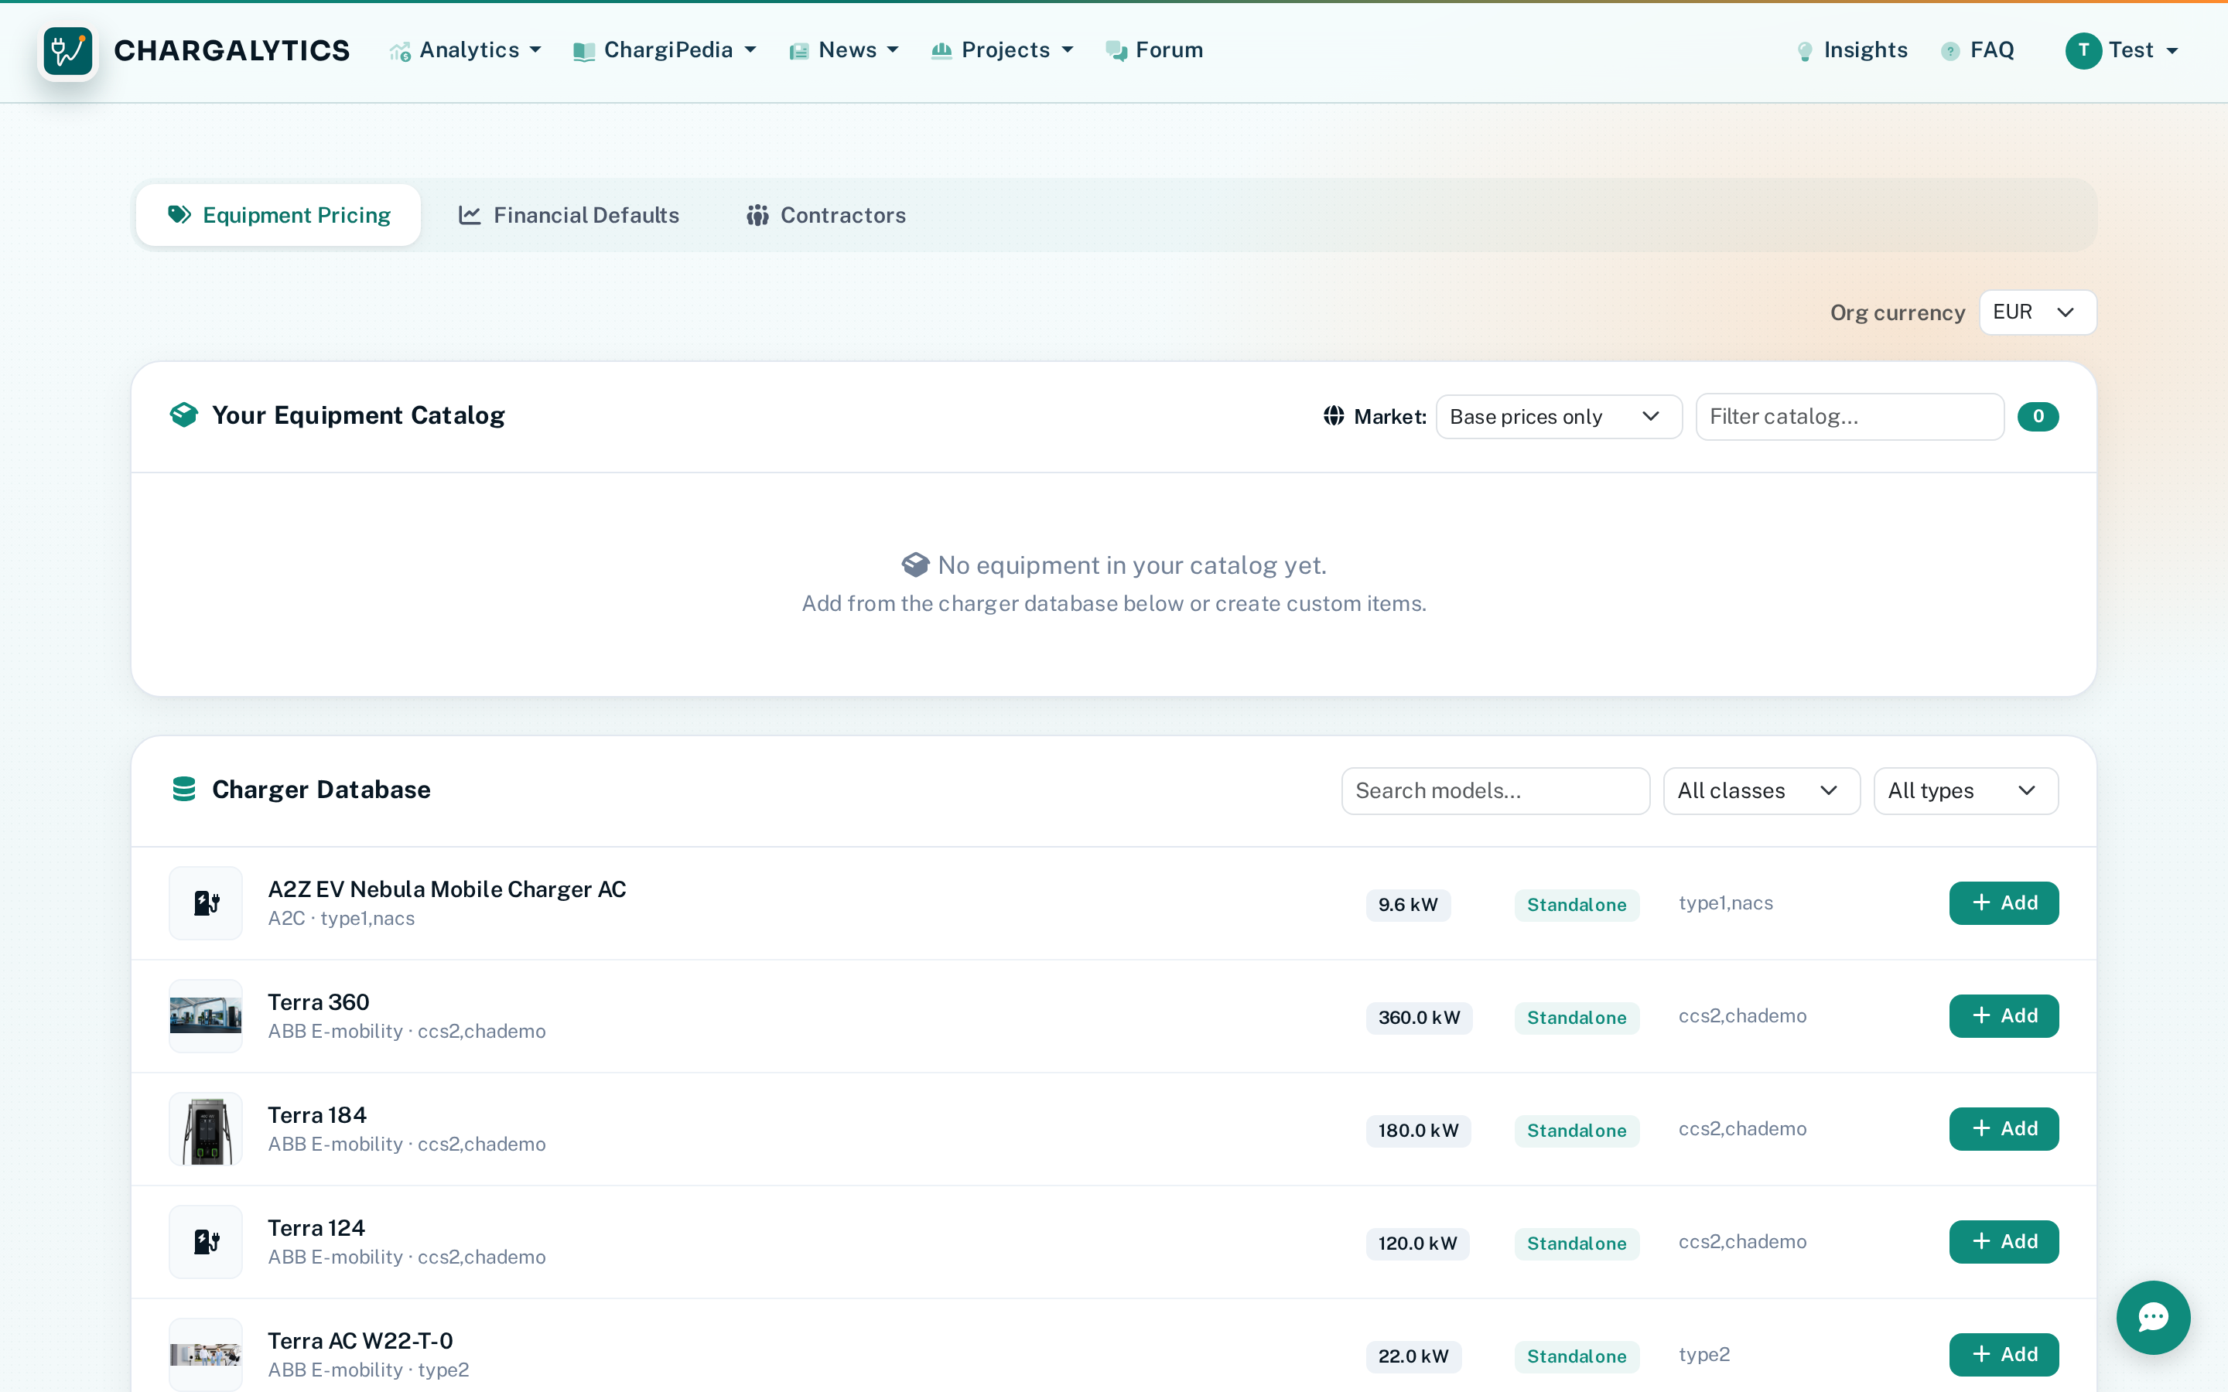Click Standalone tag in A2Z EV Nebula row
The image size is (2228, 1392).
[1576, 904]
